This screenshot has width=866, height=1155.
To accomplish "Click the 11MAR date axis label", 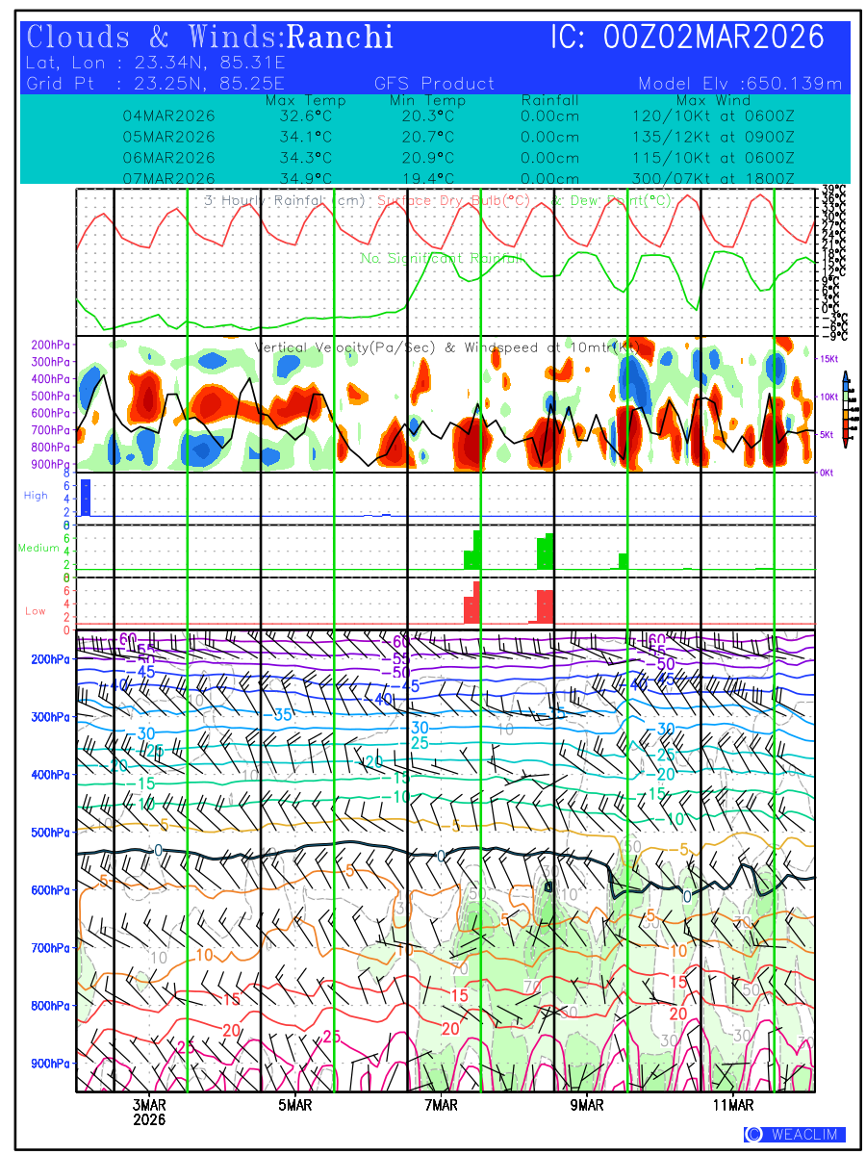I will pos(733,1106).
